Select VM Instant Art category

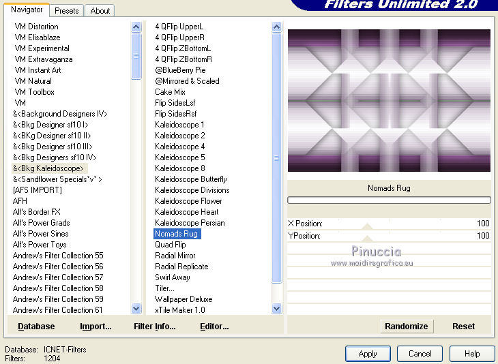(38, 70)
